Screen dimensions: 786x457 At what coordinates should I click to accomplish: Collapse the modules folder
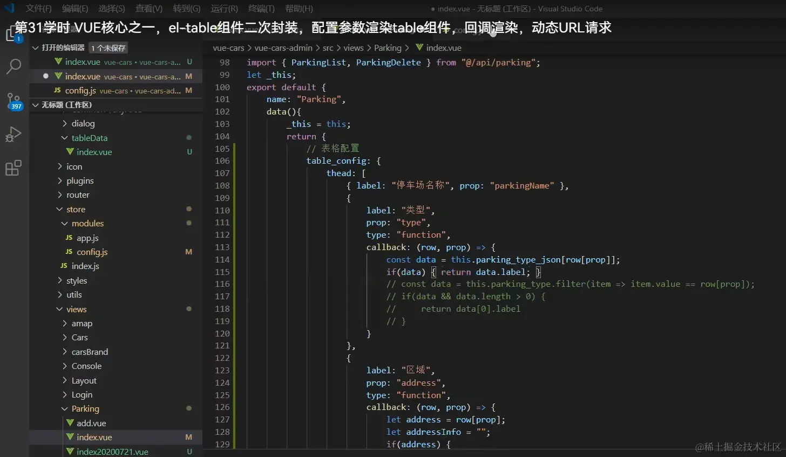pyautogui.click(x=65, y=224)
